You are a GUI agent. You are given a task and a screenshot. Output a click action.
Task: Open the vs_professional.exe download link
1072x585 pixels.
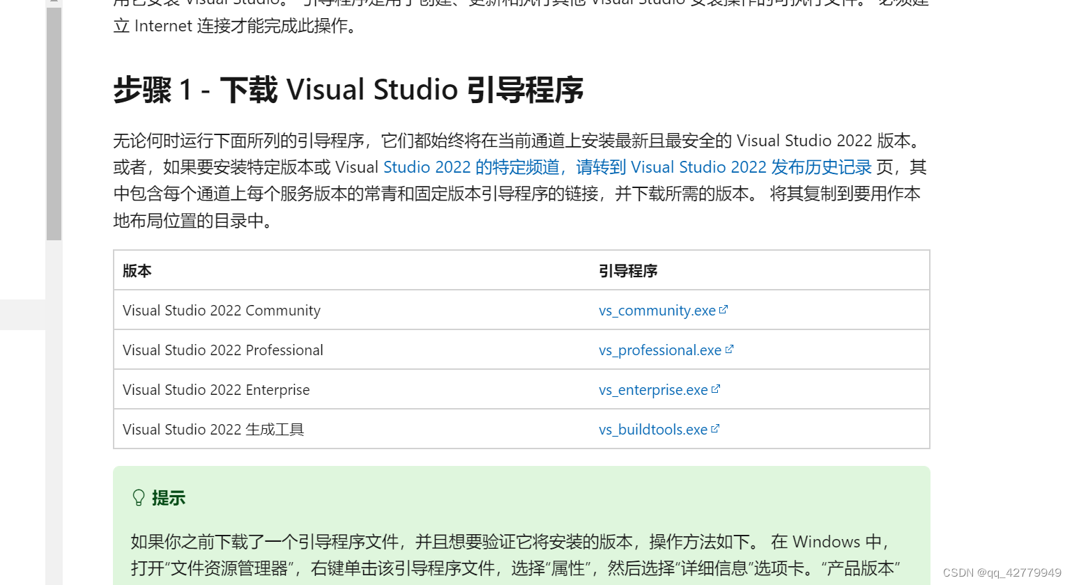click(x=660, y=350)
